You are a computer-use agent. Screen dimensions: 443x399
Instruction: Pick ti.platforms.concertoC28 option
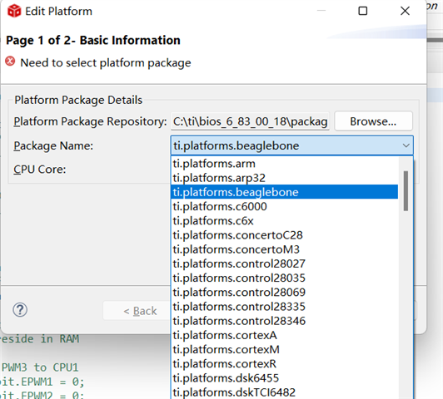point(285,235)
